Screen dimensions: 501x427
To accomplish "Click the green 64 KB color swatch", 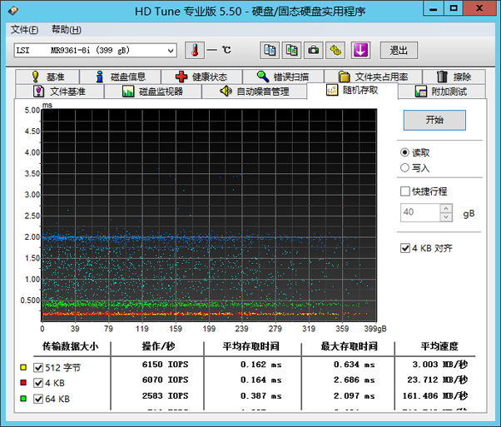I will tap(23, 399).
